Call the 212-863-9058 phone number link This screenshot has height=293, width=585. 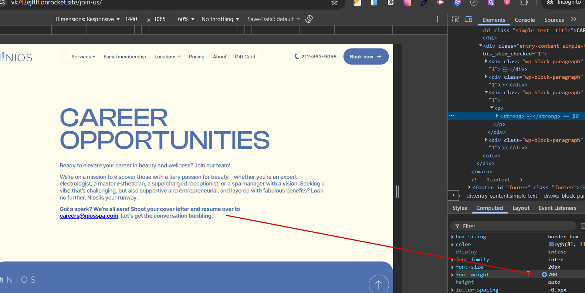pos(315,57)
